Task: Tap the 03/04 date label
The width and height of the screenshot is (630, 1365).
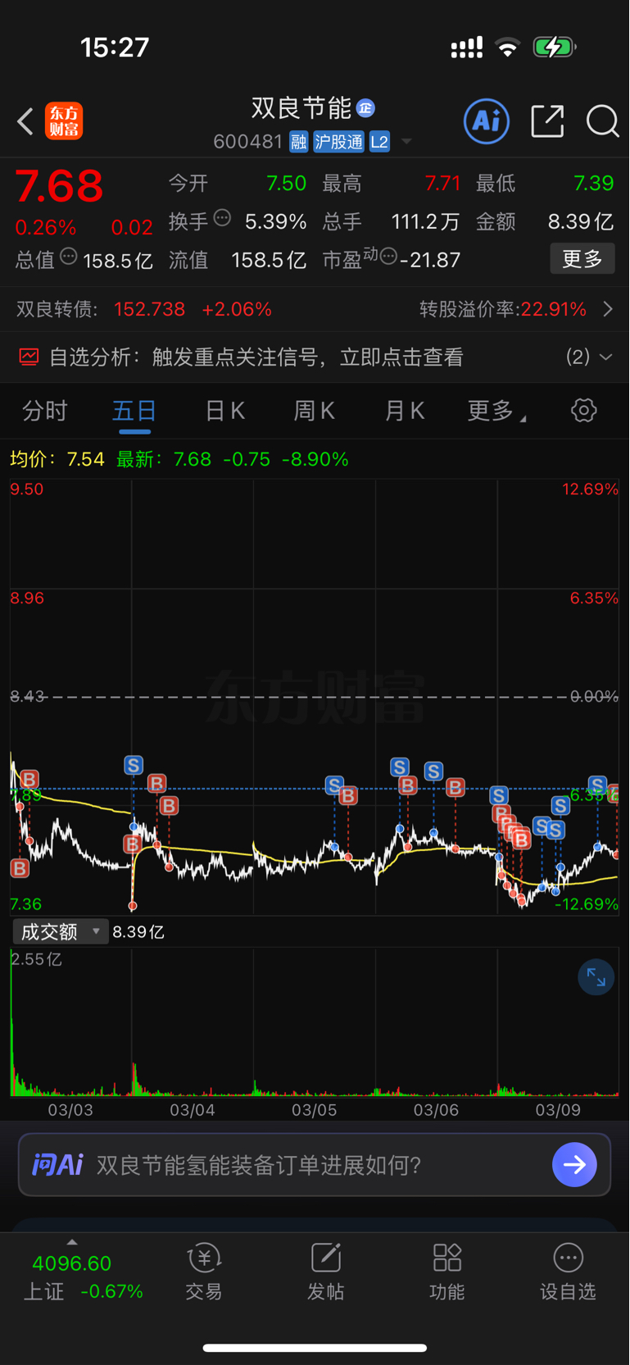Action: point(193,1110)
